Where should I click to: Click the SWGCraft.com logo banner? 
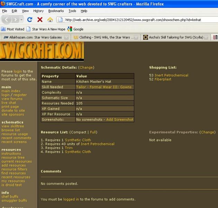42,51
